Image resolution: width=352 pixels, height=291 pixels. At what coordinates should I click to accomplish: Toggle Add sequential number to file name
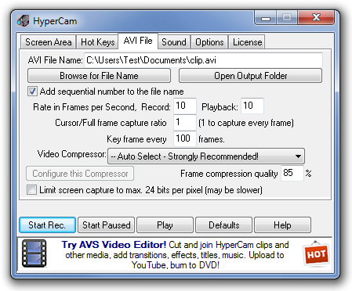click(x=32, y=92)
